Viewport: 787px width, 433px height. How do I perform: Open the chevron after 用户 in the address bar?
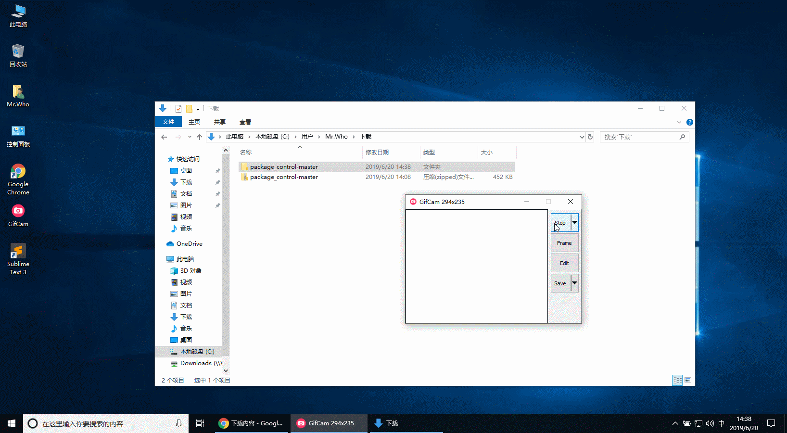319,137
